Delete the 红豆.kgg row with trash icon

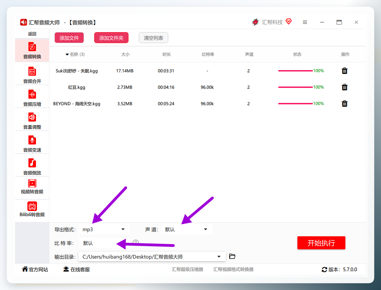point(345,87)
